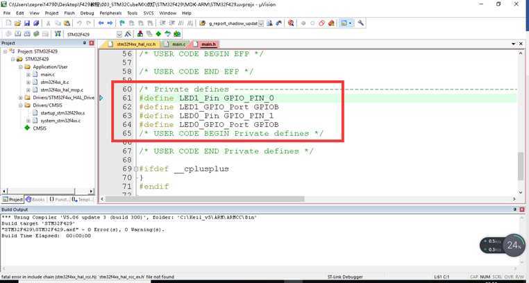The width and height of the screenshot is (529, 283).
Task: Click the find text input field
Action: (x=233, y=24)
